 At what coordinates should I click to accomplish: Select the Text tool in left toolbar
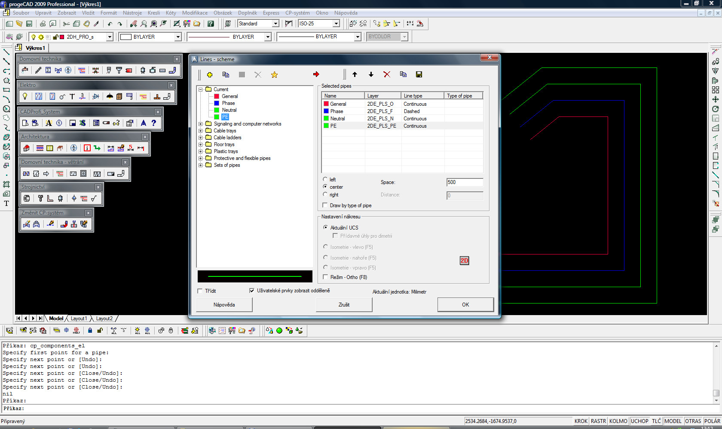(6, 203)
